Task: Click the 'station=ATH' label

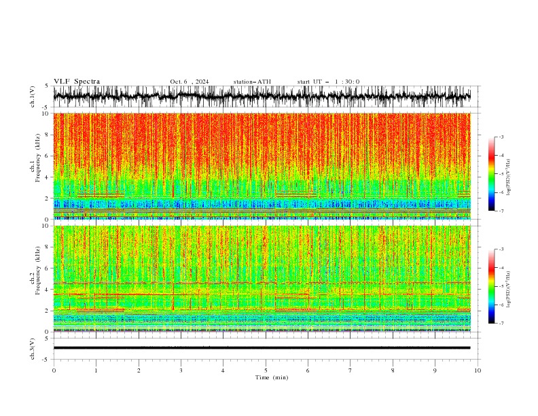Action: click(x=252, y=82)
